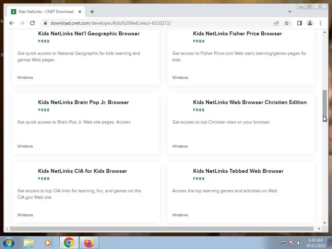The width and height of the screenshot is (332, 249).
Task: Switch to Chrome in the taskbar
Action: 69,243
